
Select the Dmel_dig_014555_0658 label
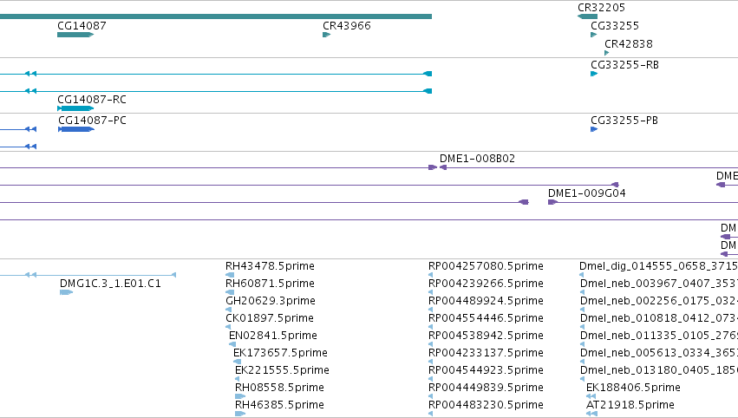[x=658, y=266]
